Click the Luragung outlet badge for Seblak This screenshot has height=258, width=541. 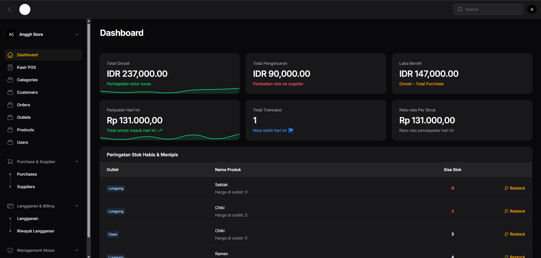point(116,188)
